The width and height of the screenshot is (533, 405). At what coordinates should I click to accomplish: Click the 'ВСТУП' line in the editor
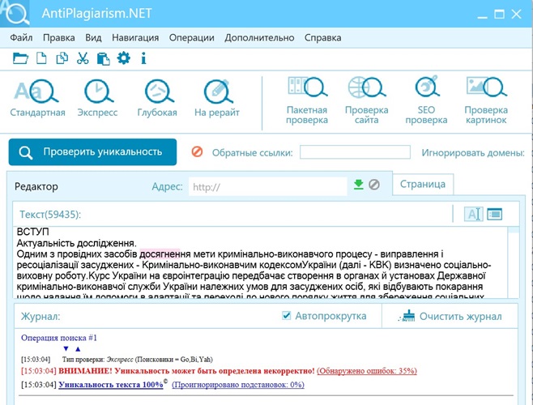[33, 232]
